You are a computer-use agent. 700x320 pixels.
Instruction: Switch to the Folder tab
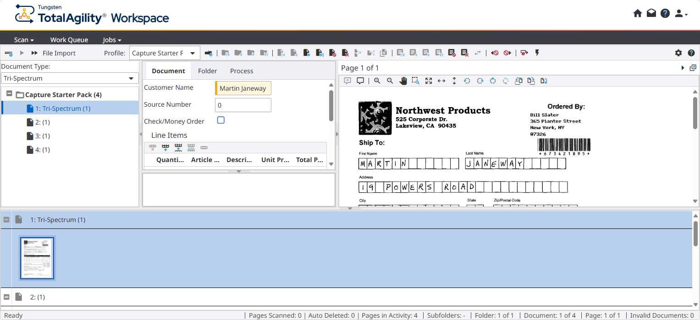point(207,71)
